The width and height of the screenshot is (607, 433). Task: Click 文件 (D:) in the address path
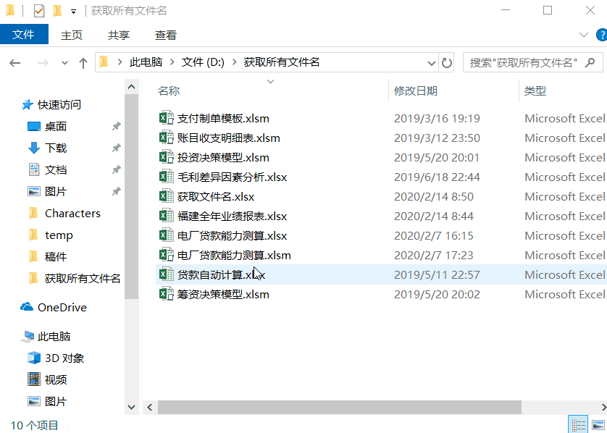point(203,62)
